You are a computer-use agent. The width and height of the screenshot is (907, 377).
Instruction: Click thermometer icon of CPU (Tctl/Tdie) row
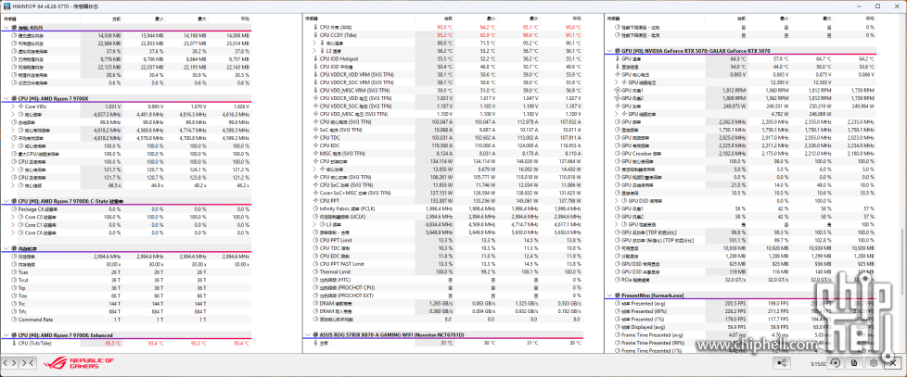click(14, 343)
